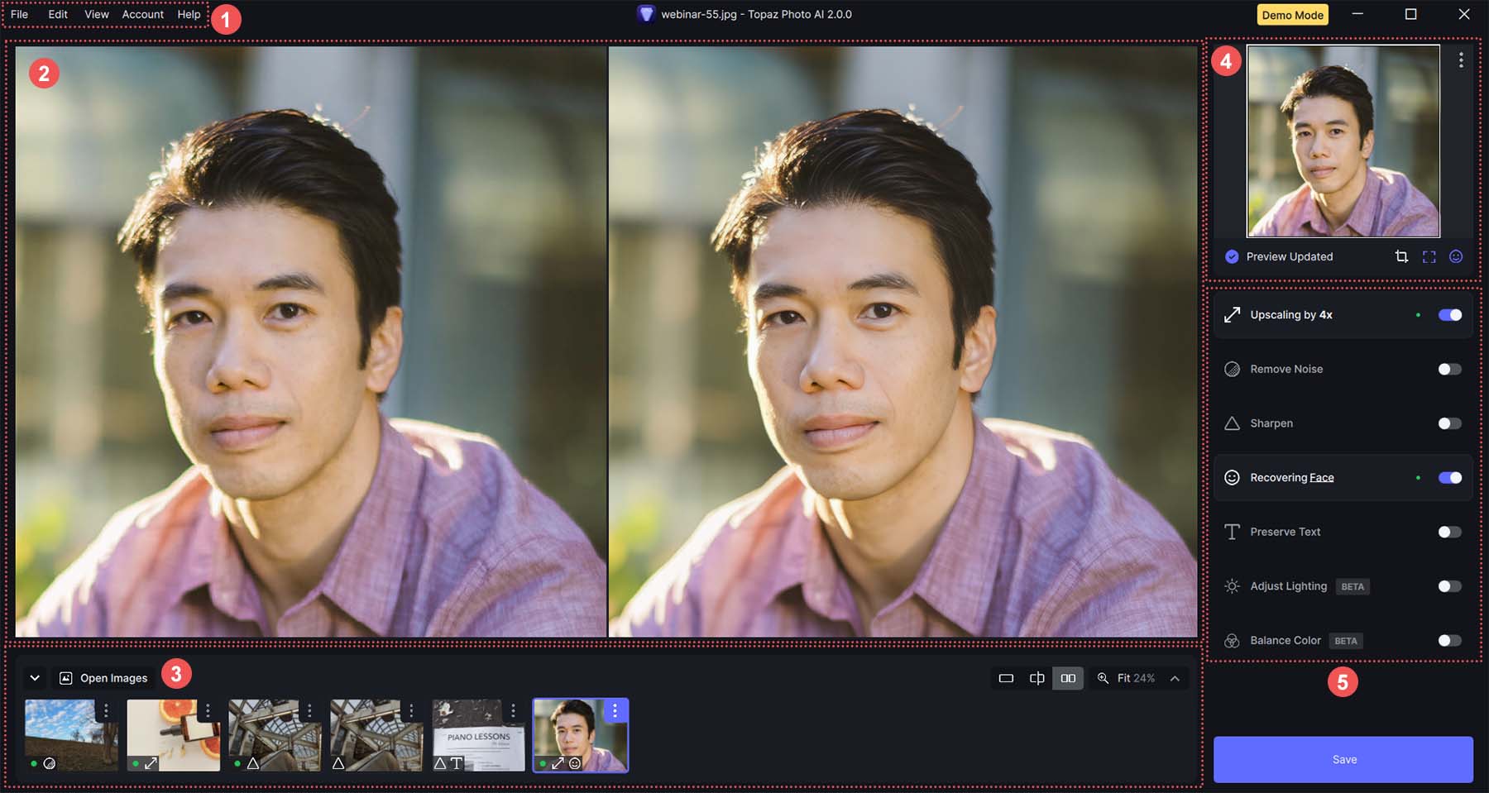Collapse the image tray with the chevron
The height and width of the screenshot is (793, 1489).
click(35, 678)
